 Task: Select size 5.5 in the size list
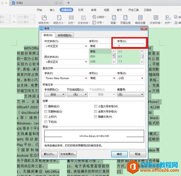129,51
